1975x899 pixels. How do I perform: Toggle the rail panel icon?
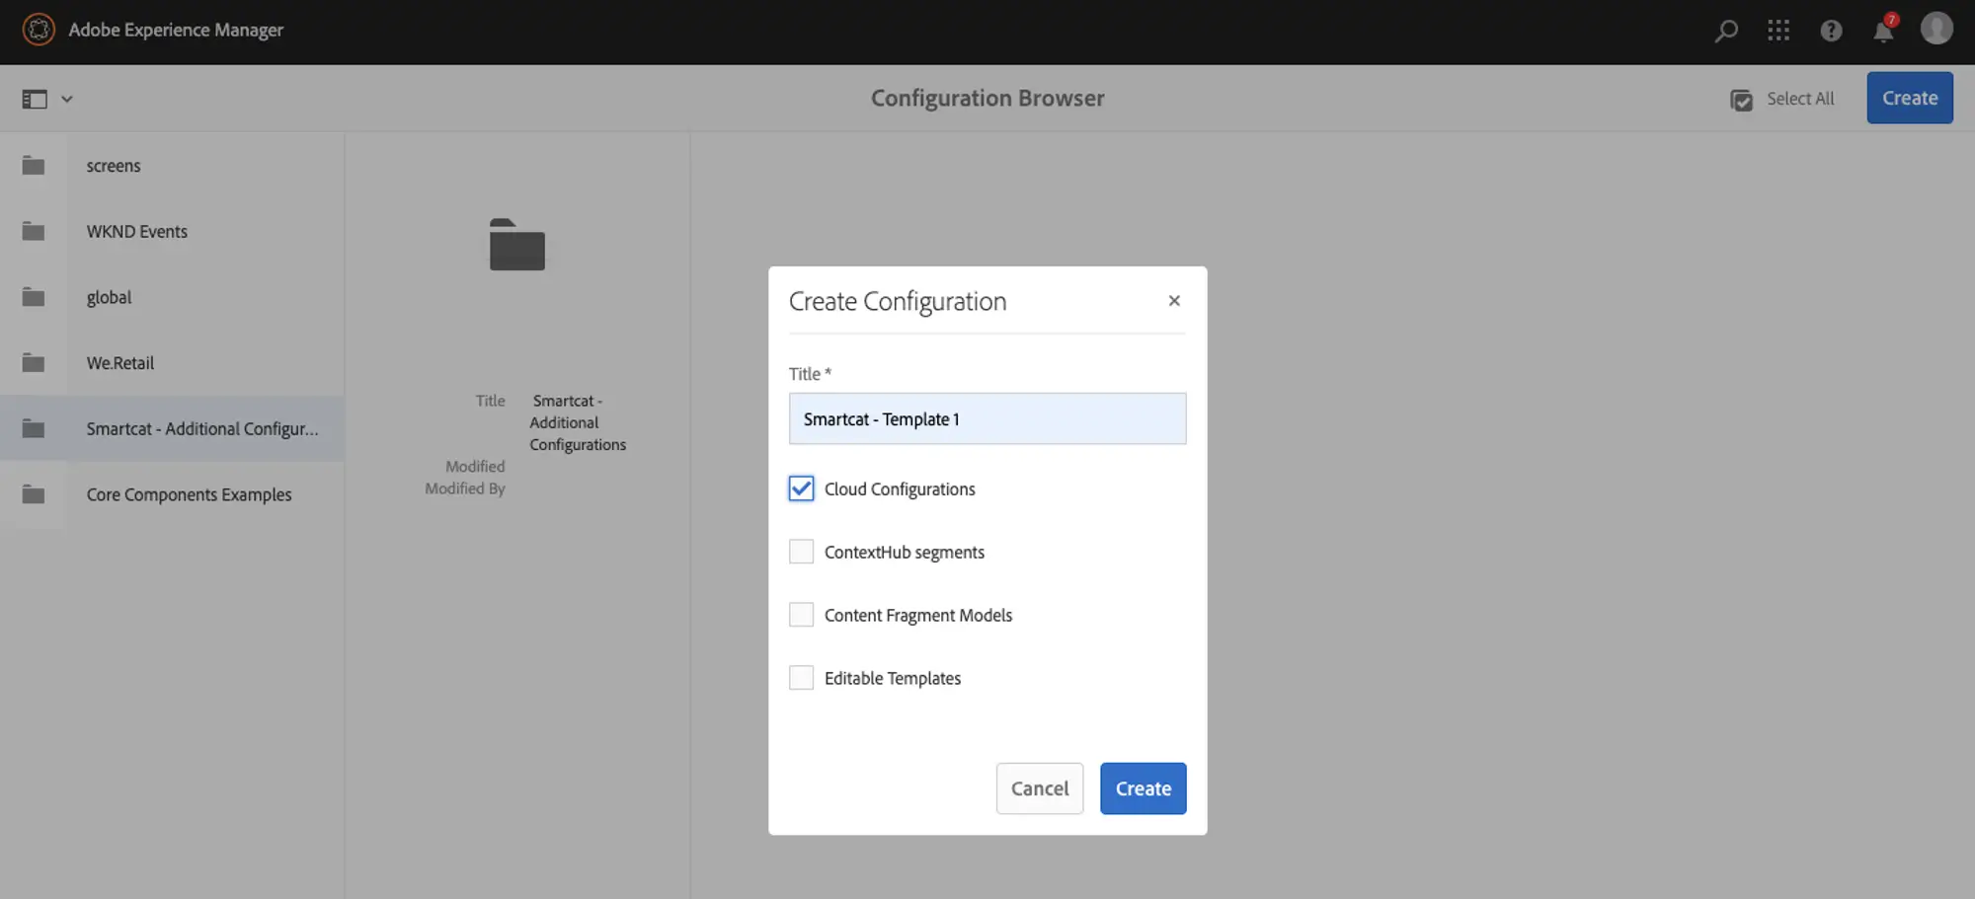pyautogui.click(x=35, y=99)
